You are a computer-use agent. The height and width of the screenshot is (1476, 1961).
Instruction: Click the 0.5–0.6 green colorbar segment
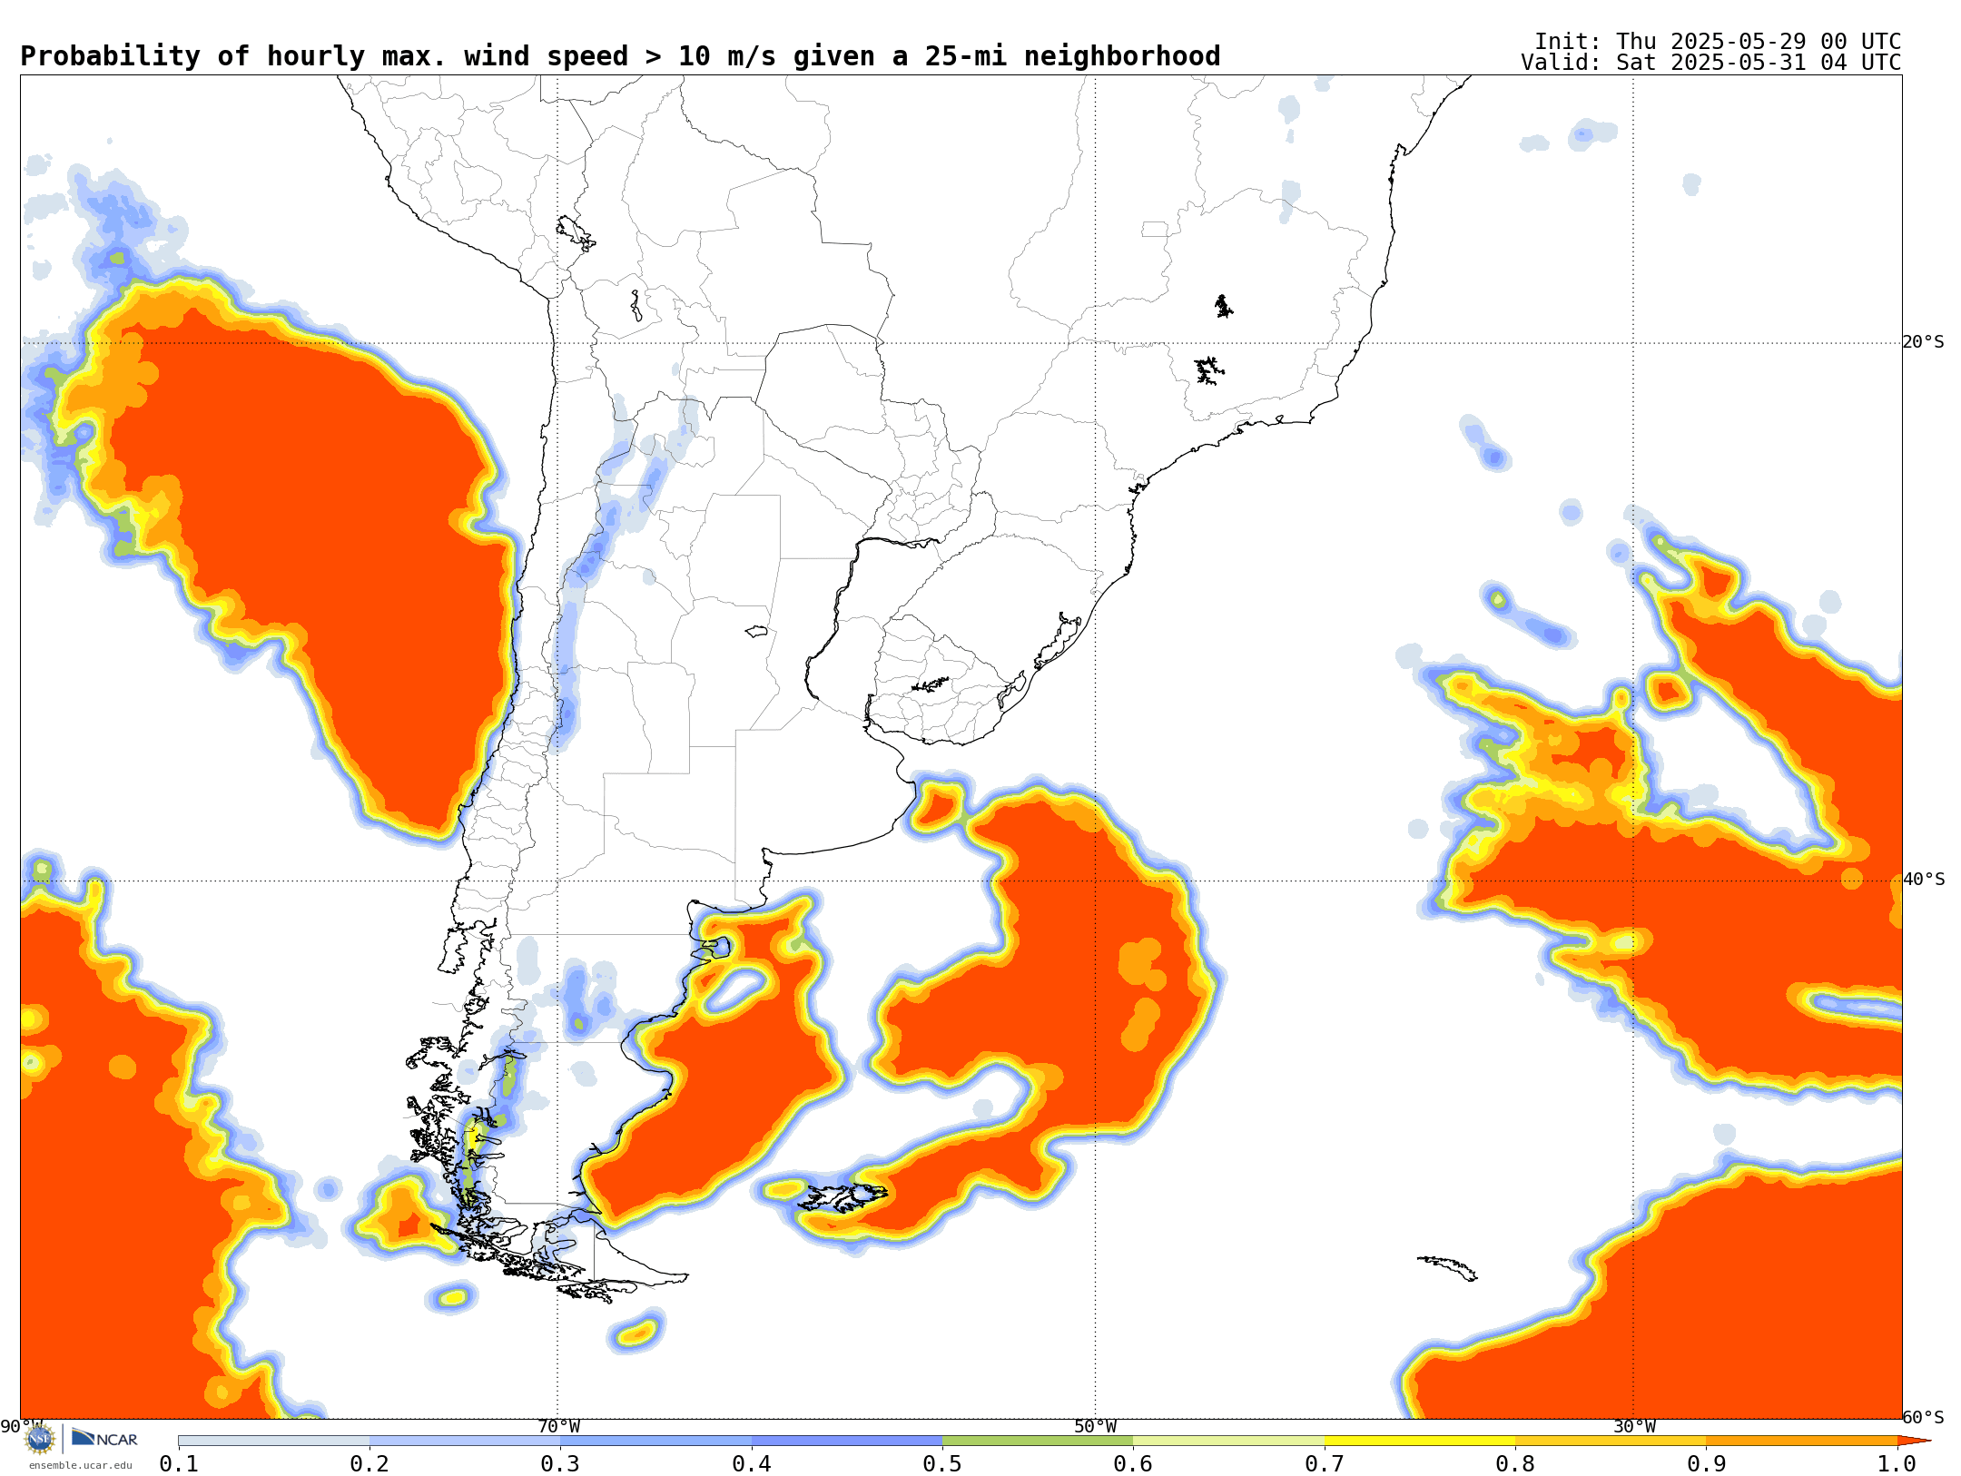pyautogui.click(x=1038, y=1441)
